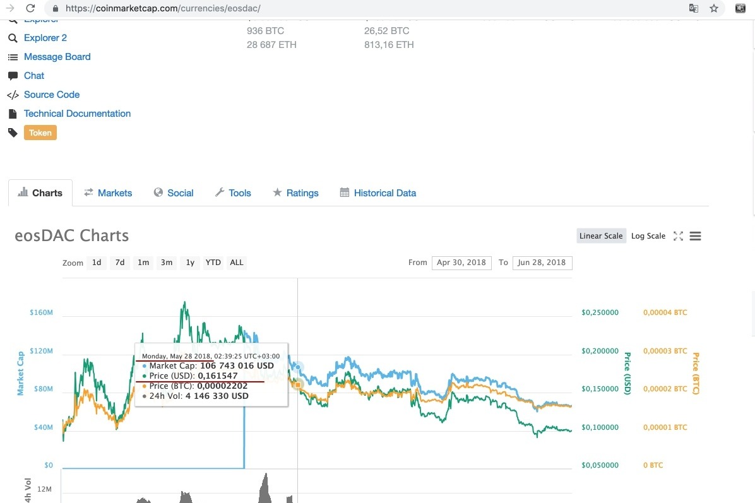Click the 26,52 BTC value
Screen dimensions: 755x503
click(386, 31)
